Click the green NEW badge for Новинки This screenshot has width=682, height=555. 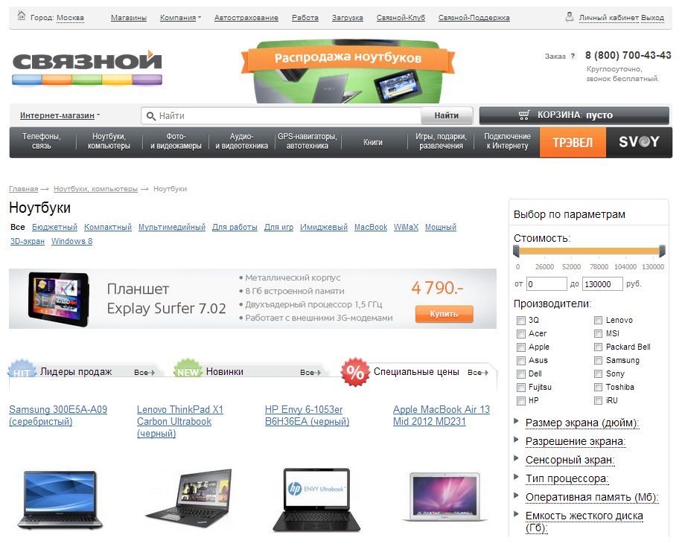pyautogui.click(x=188, y=370)
